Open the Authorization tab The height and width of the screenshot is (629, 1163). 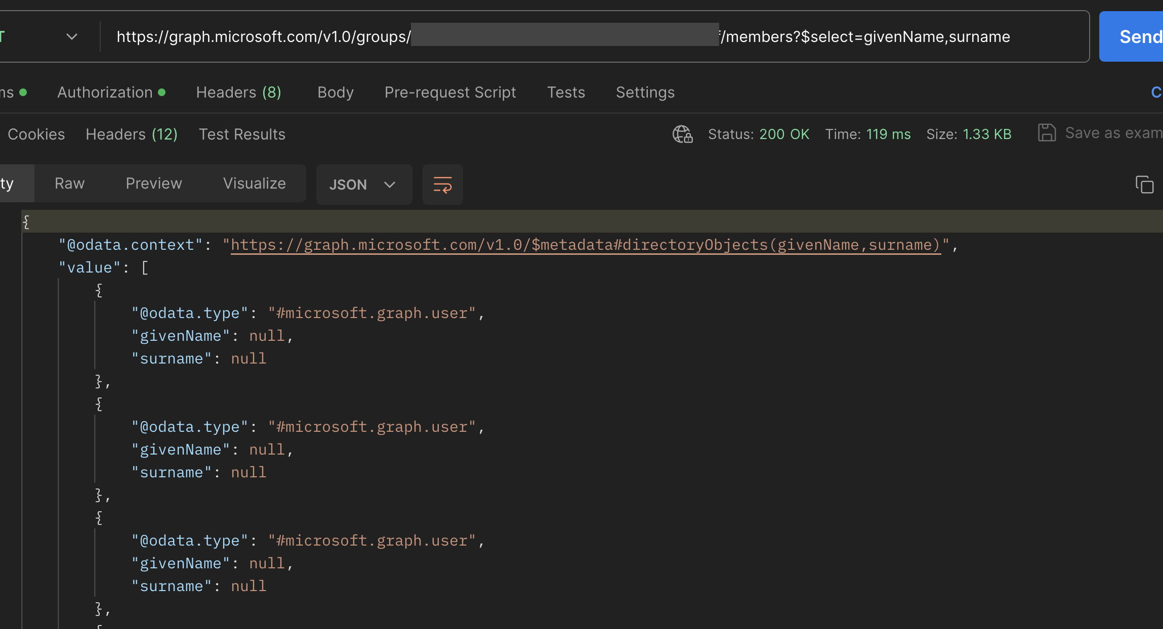pyautogui.click(x=105, y=92)
